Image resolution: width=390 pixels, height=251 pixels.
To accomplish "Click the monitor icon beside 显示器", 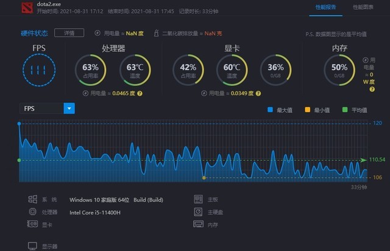I will coord(32,246).
